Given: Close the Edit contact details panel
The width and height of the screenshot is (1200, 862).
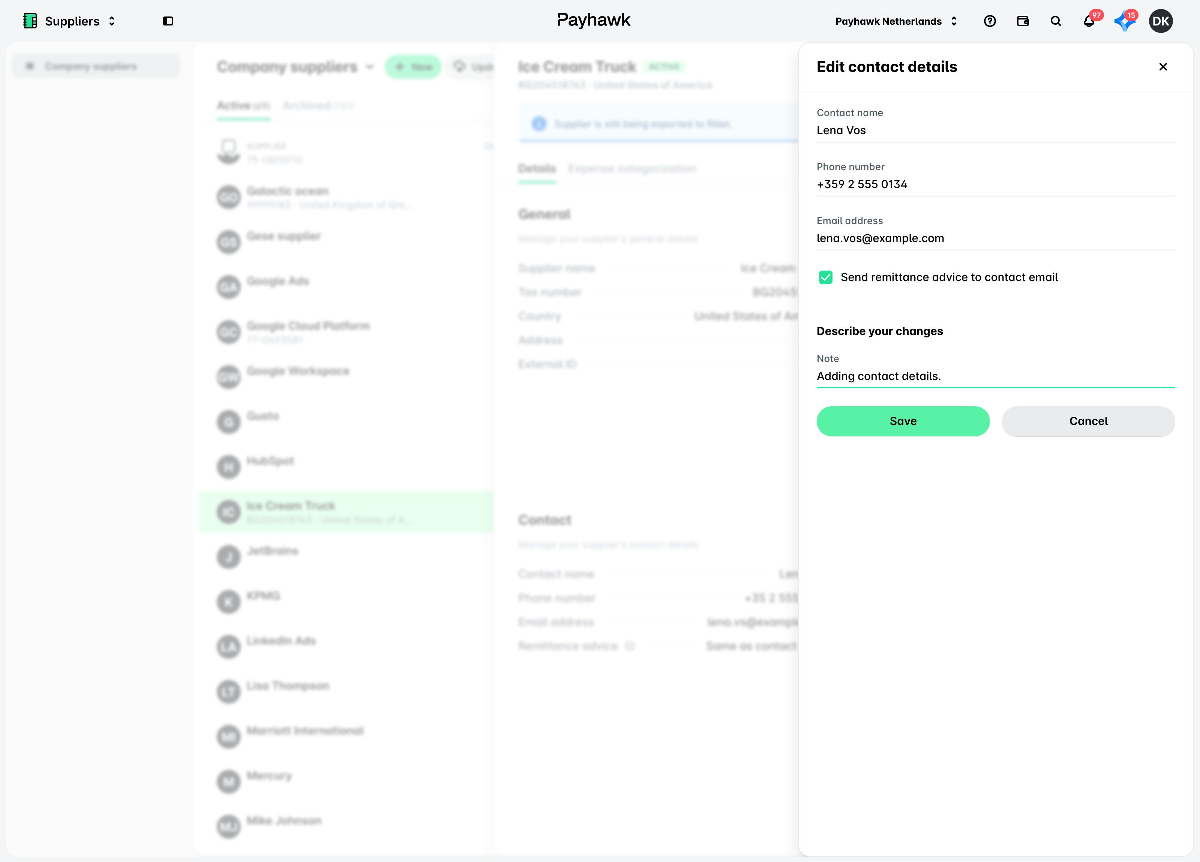Looking at the screenshot, I should point(1163,67).
